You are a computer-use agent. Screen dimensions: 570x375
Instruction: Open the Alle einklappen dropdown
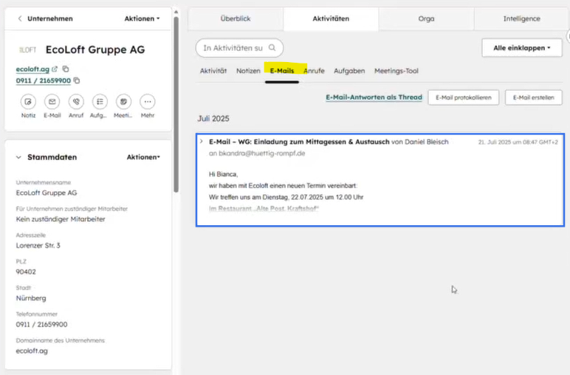pyautogui.click(x=521, y=48)
